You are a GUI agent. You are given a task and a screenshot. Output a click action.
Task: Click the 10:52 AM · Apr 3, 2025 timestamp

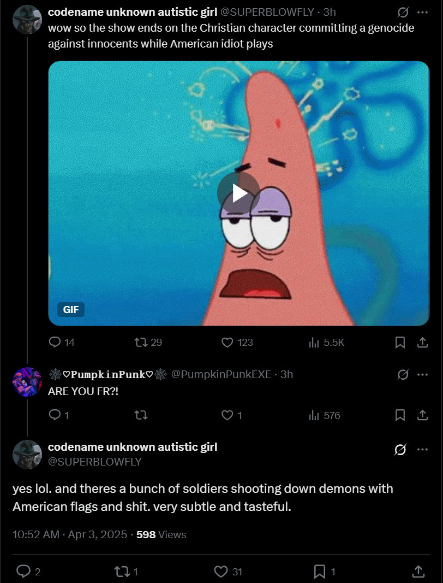click(x=70, y=534)
